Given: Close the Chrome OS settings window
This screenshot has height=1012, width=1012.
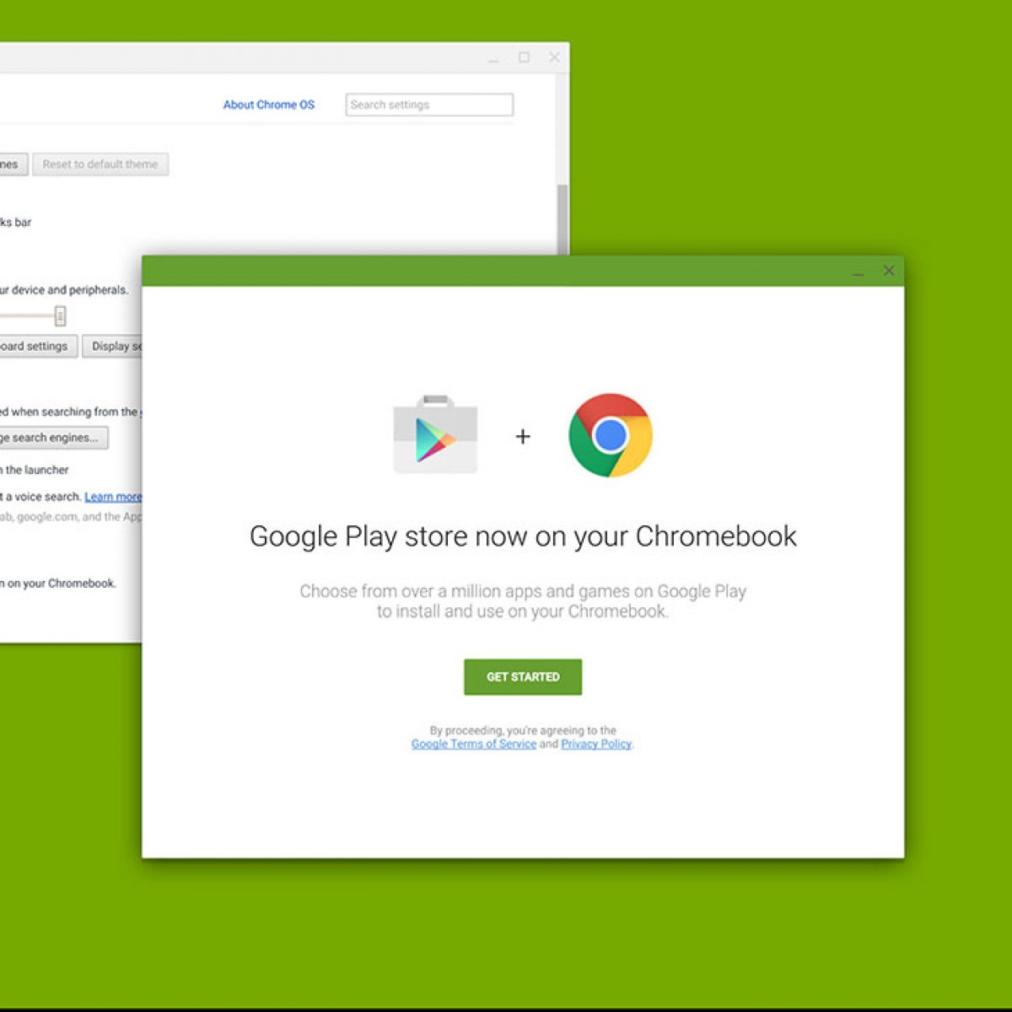Looking at the screenshot, I should (x=554, y=57).
